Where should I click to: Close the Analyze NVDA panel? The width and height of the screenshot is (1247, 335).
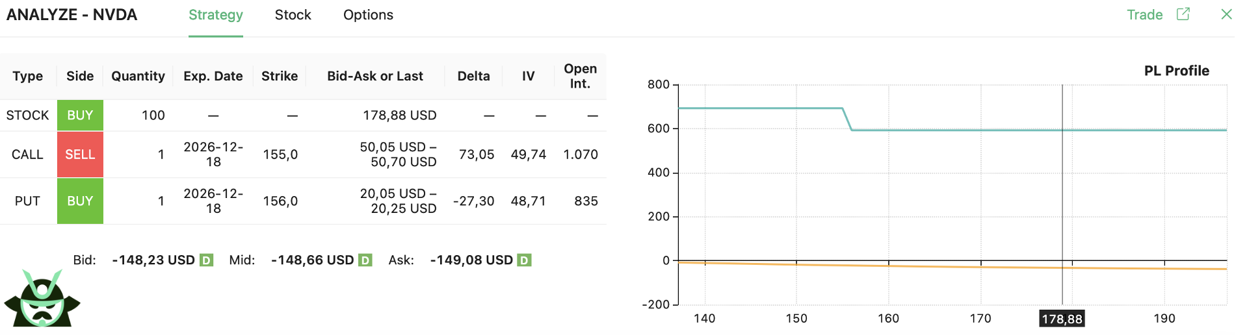tap(1226, 14)
